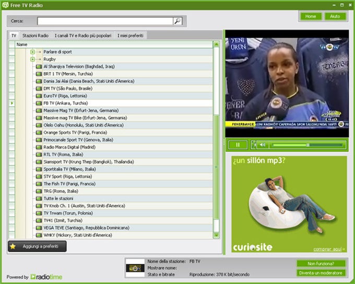
Task: Click the scroll down arrow of station list
Action: tap(216, 235)
